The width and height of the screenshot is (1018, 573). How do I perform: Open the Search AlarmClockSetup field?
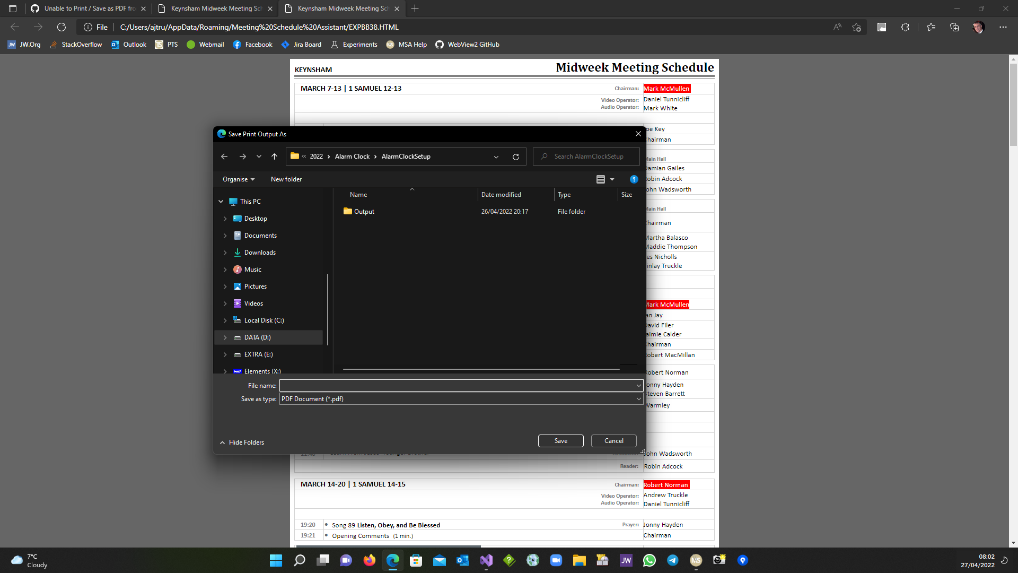click(586, 156)
